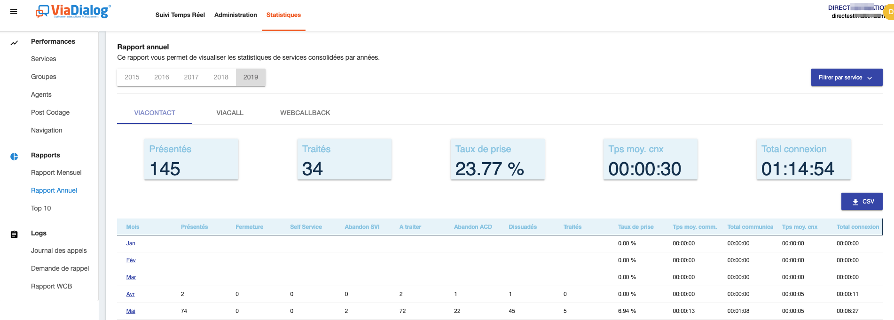The width and height of the screenshot is (894, 320).
Task: Click the Logs clipboard icon
Action: pos(14,234)
